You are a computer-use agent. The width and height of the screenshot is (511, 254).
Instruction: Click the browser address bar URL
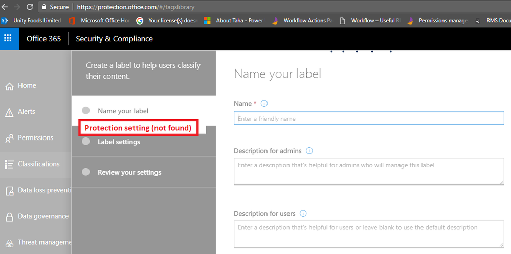136,7
